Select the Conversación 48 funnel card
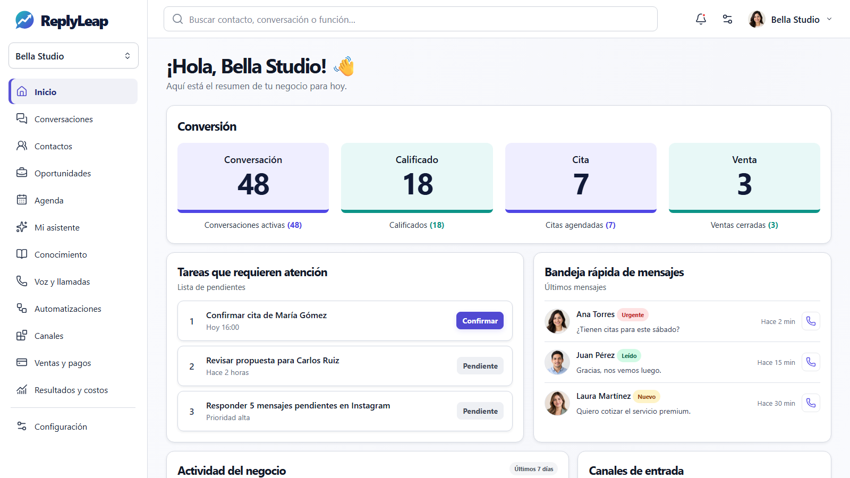Screen dimensions: 850x478 click(253, 177)
